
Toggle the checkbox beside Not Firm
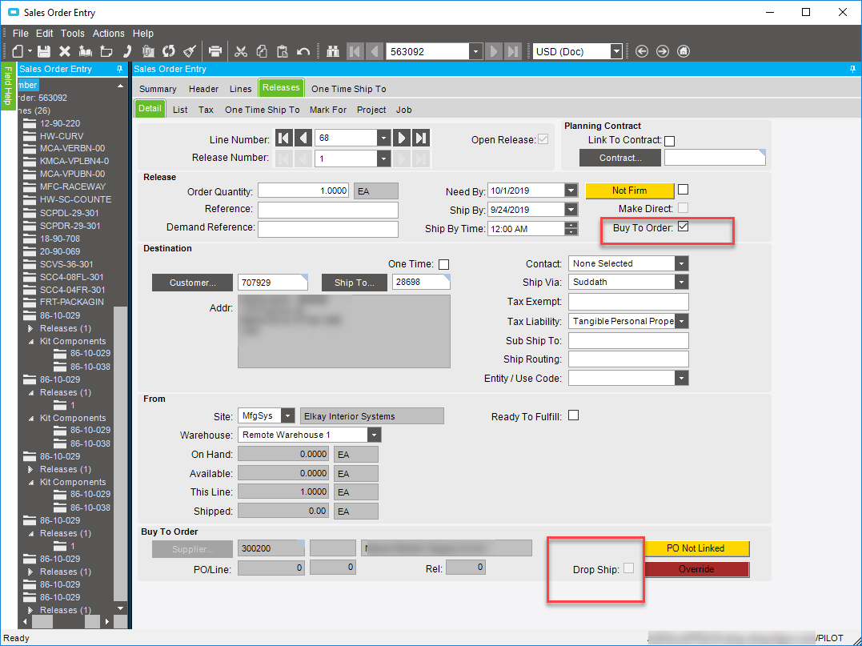tap(683, 190)
